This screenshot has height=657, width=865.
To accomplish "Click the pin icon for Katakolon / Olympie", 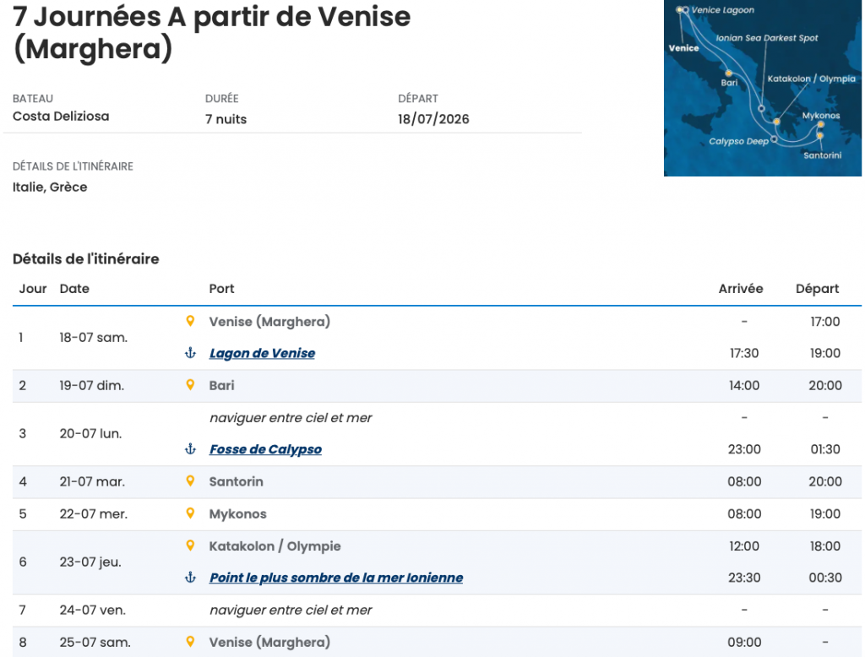I will [190, 546].
